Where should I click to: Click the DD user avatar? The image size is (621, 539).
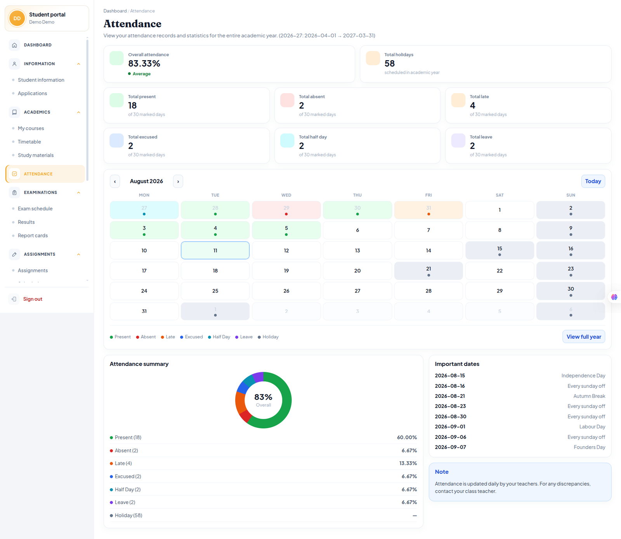click(17, 18)
